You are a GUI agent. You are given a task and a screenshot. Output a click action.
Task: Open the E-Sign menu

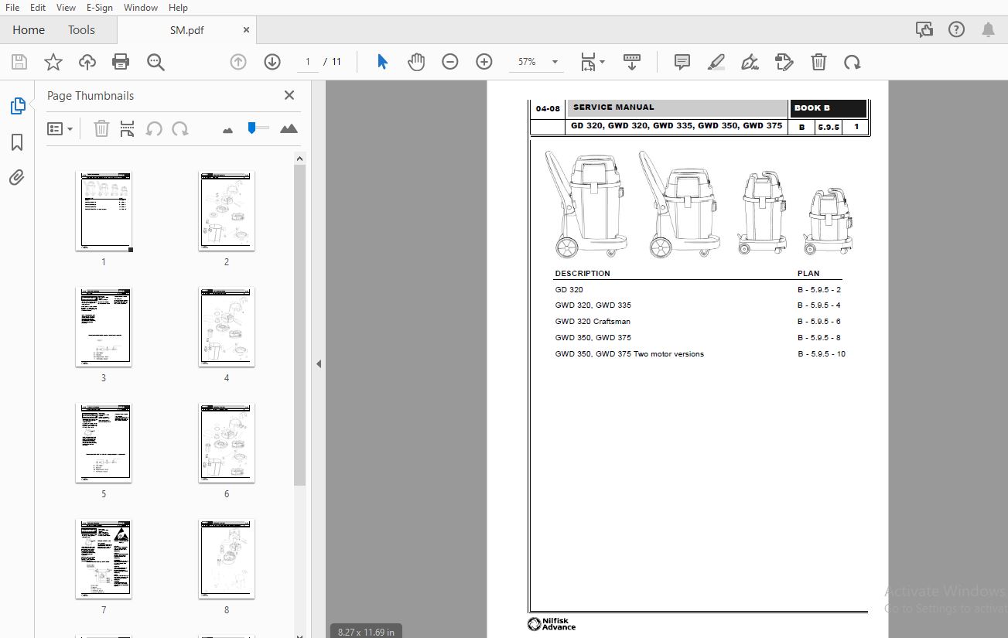point(100,7)
